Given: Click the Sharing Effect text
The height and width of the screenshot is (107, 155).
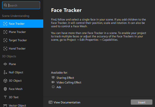Looking at the screenshot, I should [x=65, y=78].
